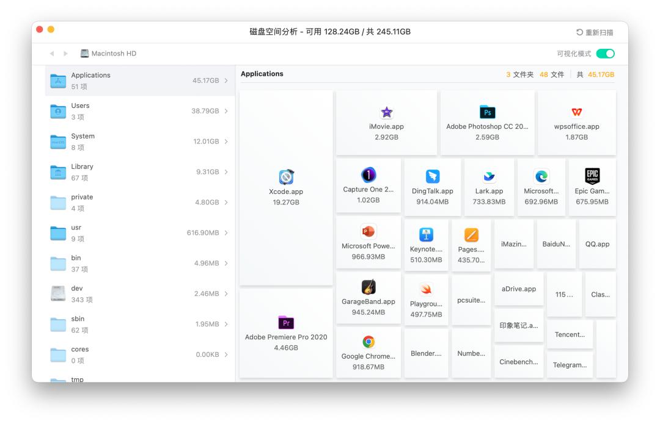Viewport: 660px width, 424px height.
Task: Click the Capture One icon
Action: [x=369, y=175]
